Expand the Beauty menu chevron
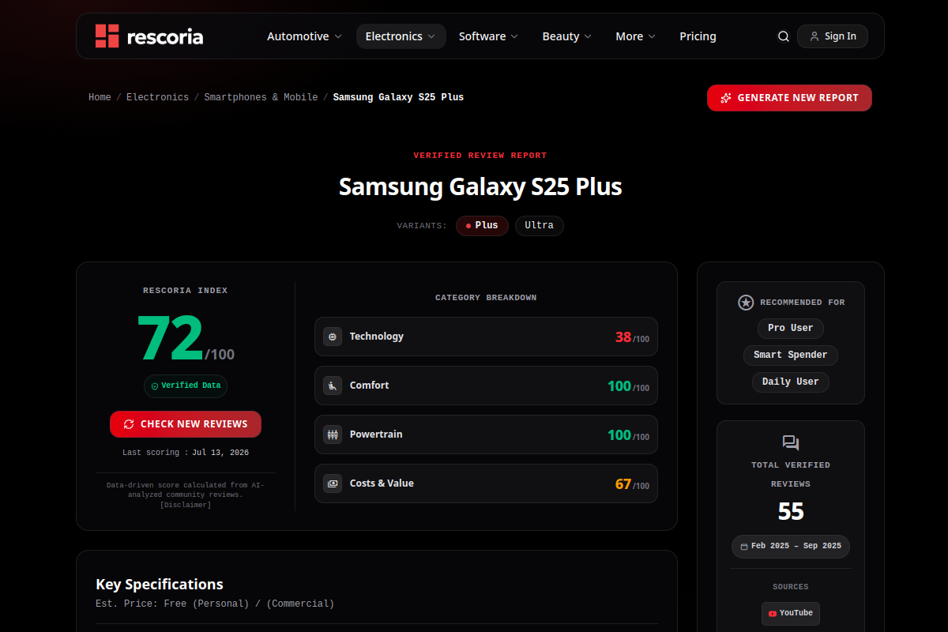The image size is (948, 632). [588, 36]
